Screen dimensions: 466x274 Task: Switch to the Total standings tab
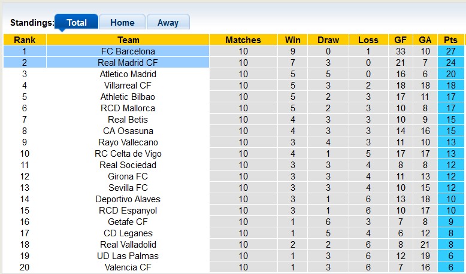(77, 22)
